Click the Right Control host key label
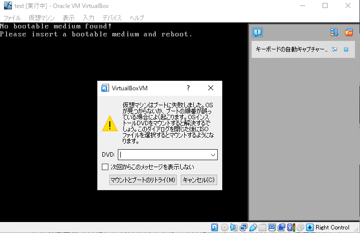This screenshot has height=233, width=360. 333,228
